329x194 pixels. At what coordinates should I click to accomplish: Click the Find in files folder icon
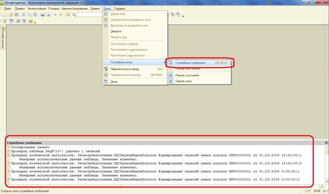click(x=68, y=15)
